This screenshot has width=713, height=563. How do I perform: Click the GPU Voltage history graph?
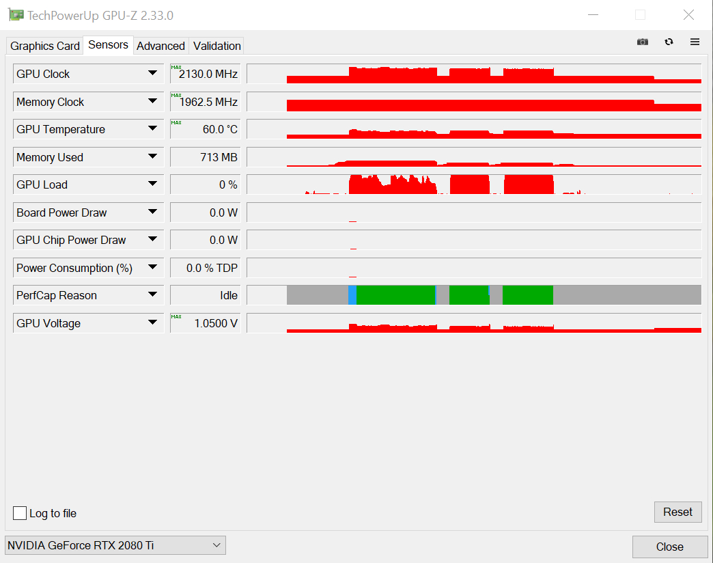474,323
